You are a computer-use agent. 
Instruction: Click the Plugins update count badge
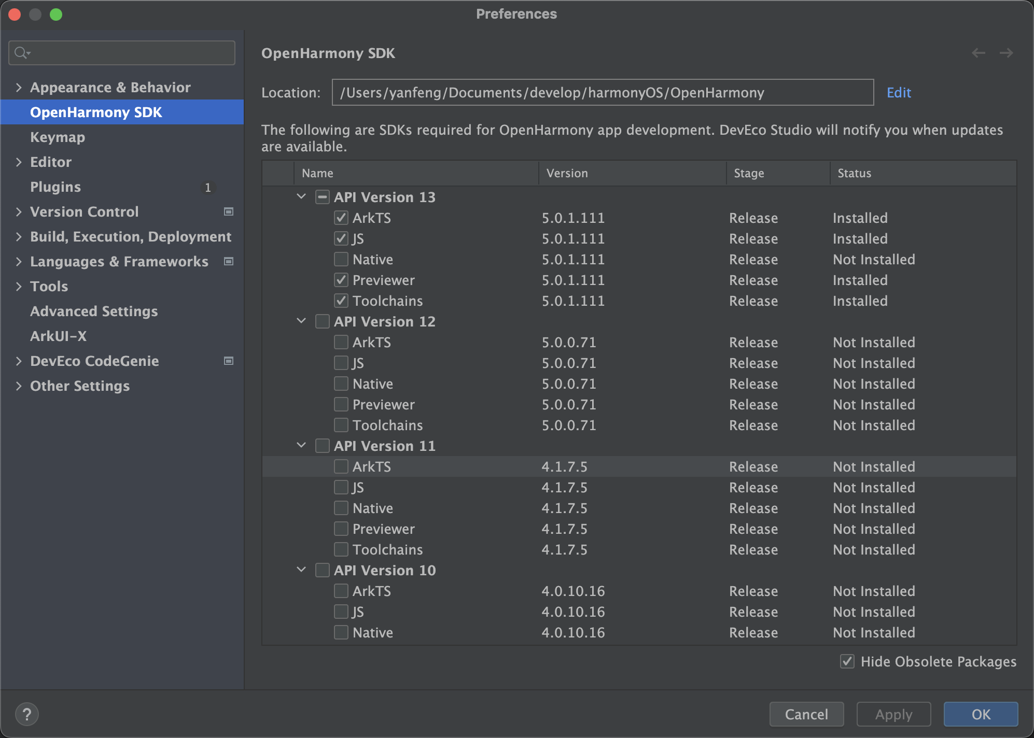(208, 187)
